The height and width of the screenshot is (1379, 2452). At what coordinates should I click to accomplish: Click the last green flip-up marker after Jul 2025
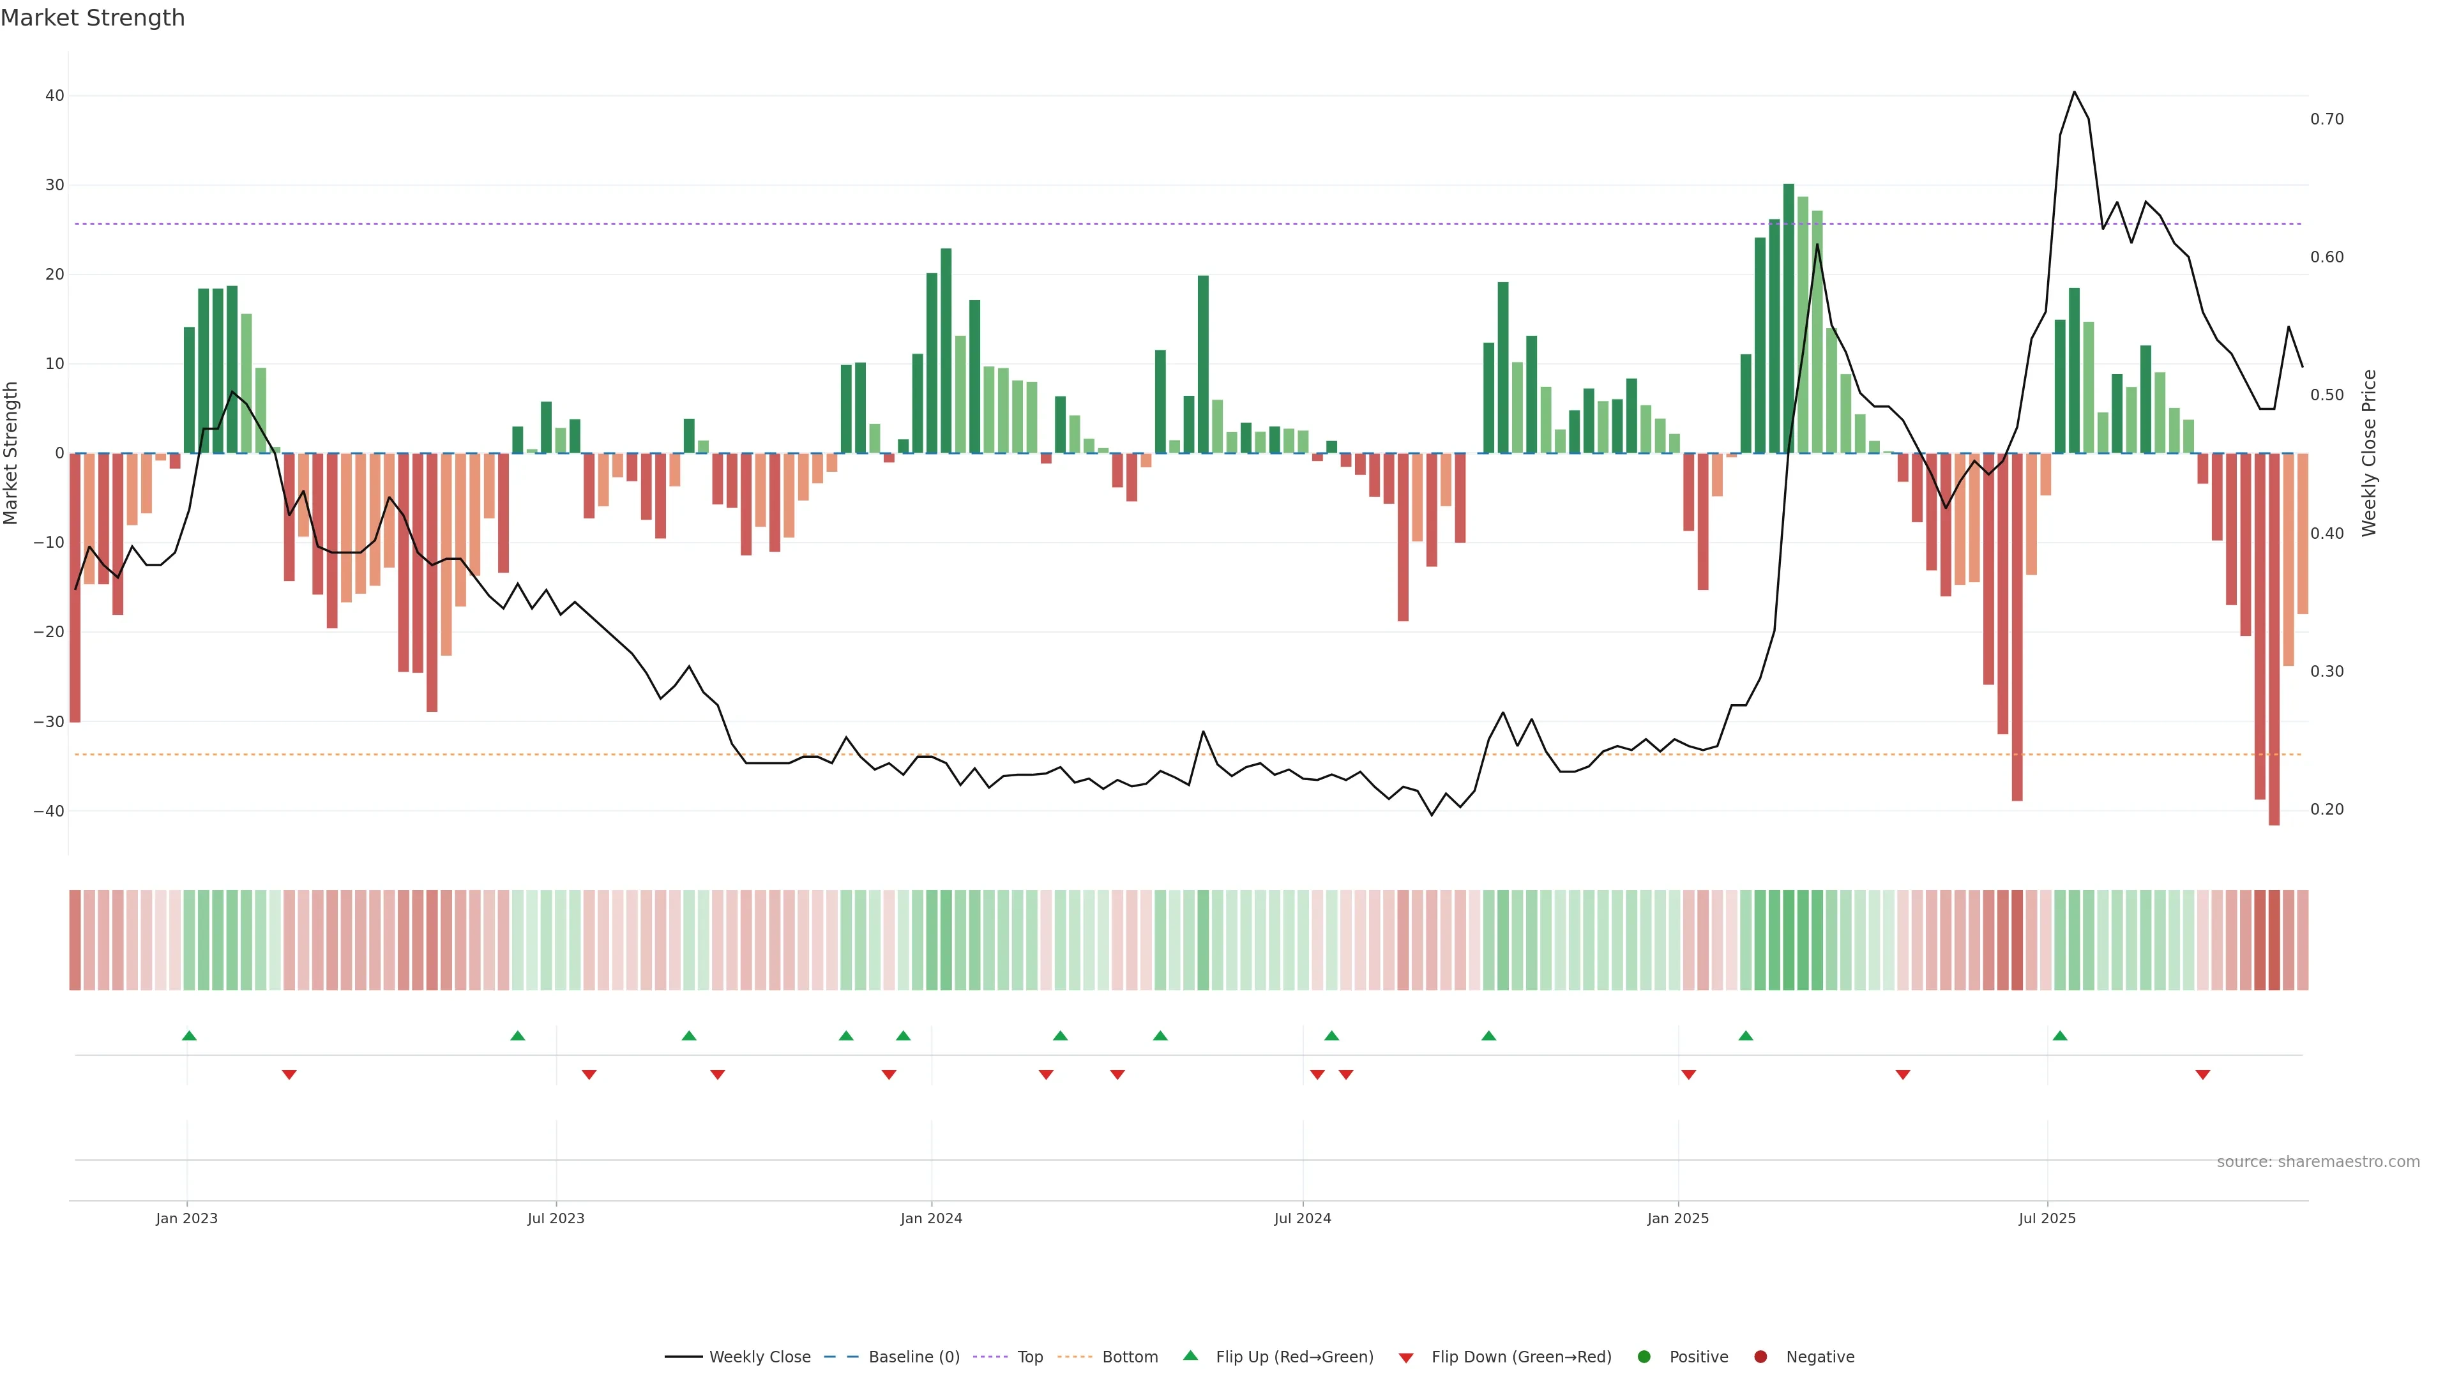(x=2060, y=1036)
